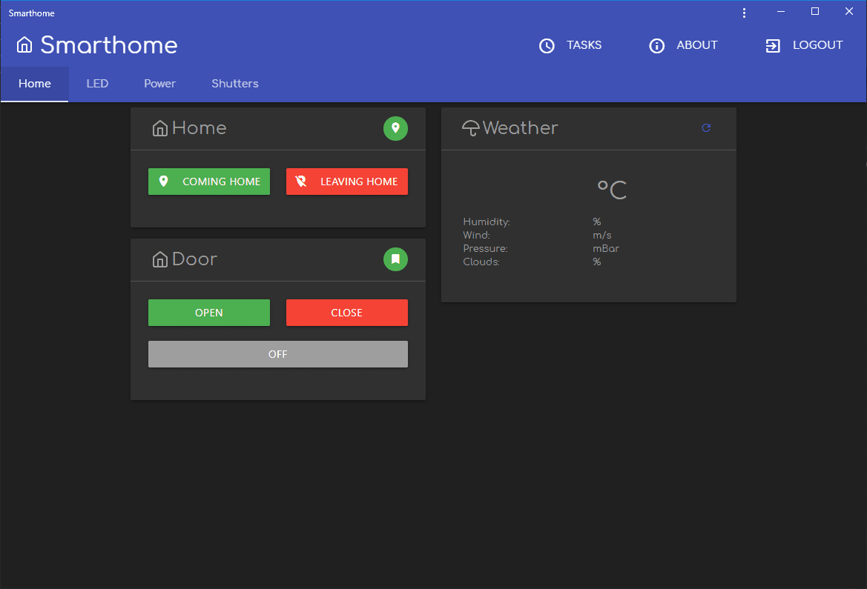Click the green location pin status badge
The height and width of the screenshot is (589, 867).
(395, 128)
